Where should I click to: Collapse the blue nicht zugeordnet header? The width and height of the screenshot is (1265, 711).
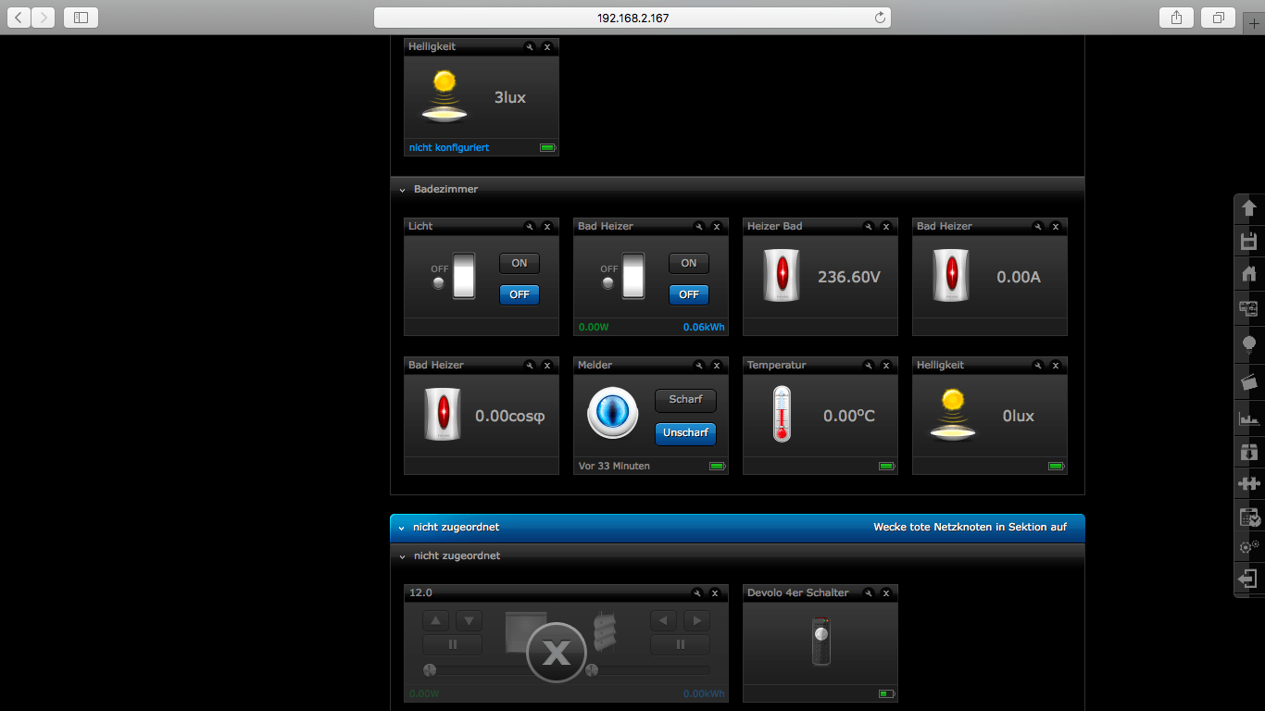click(x=402, y=528)
